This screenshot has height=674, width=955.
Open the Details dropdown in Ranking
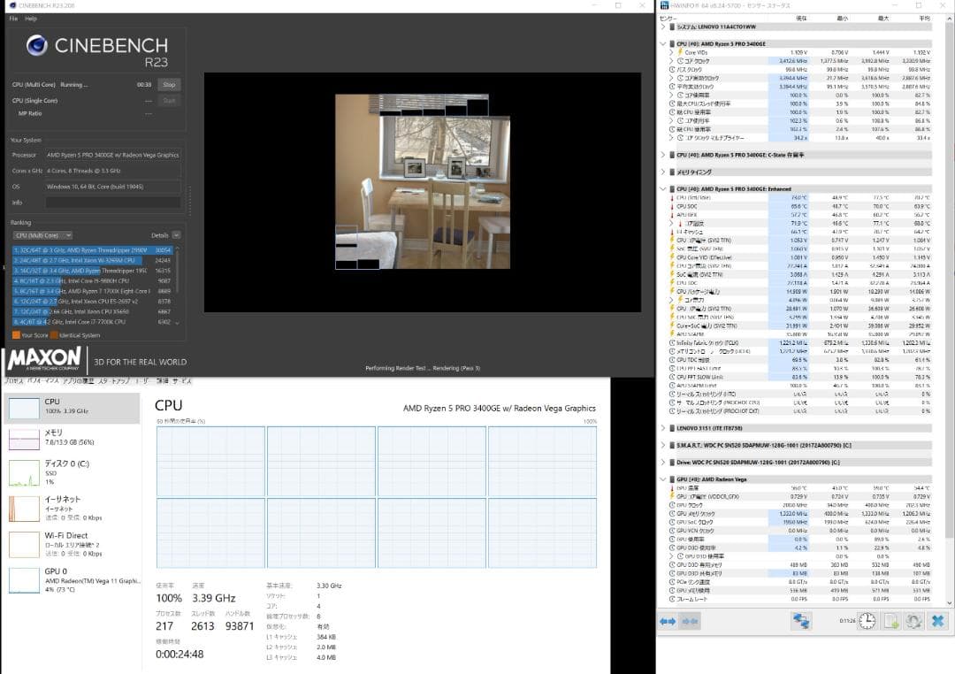165,235
